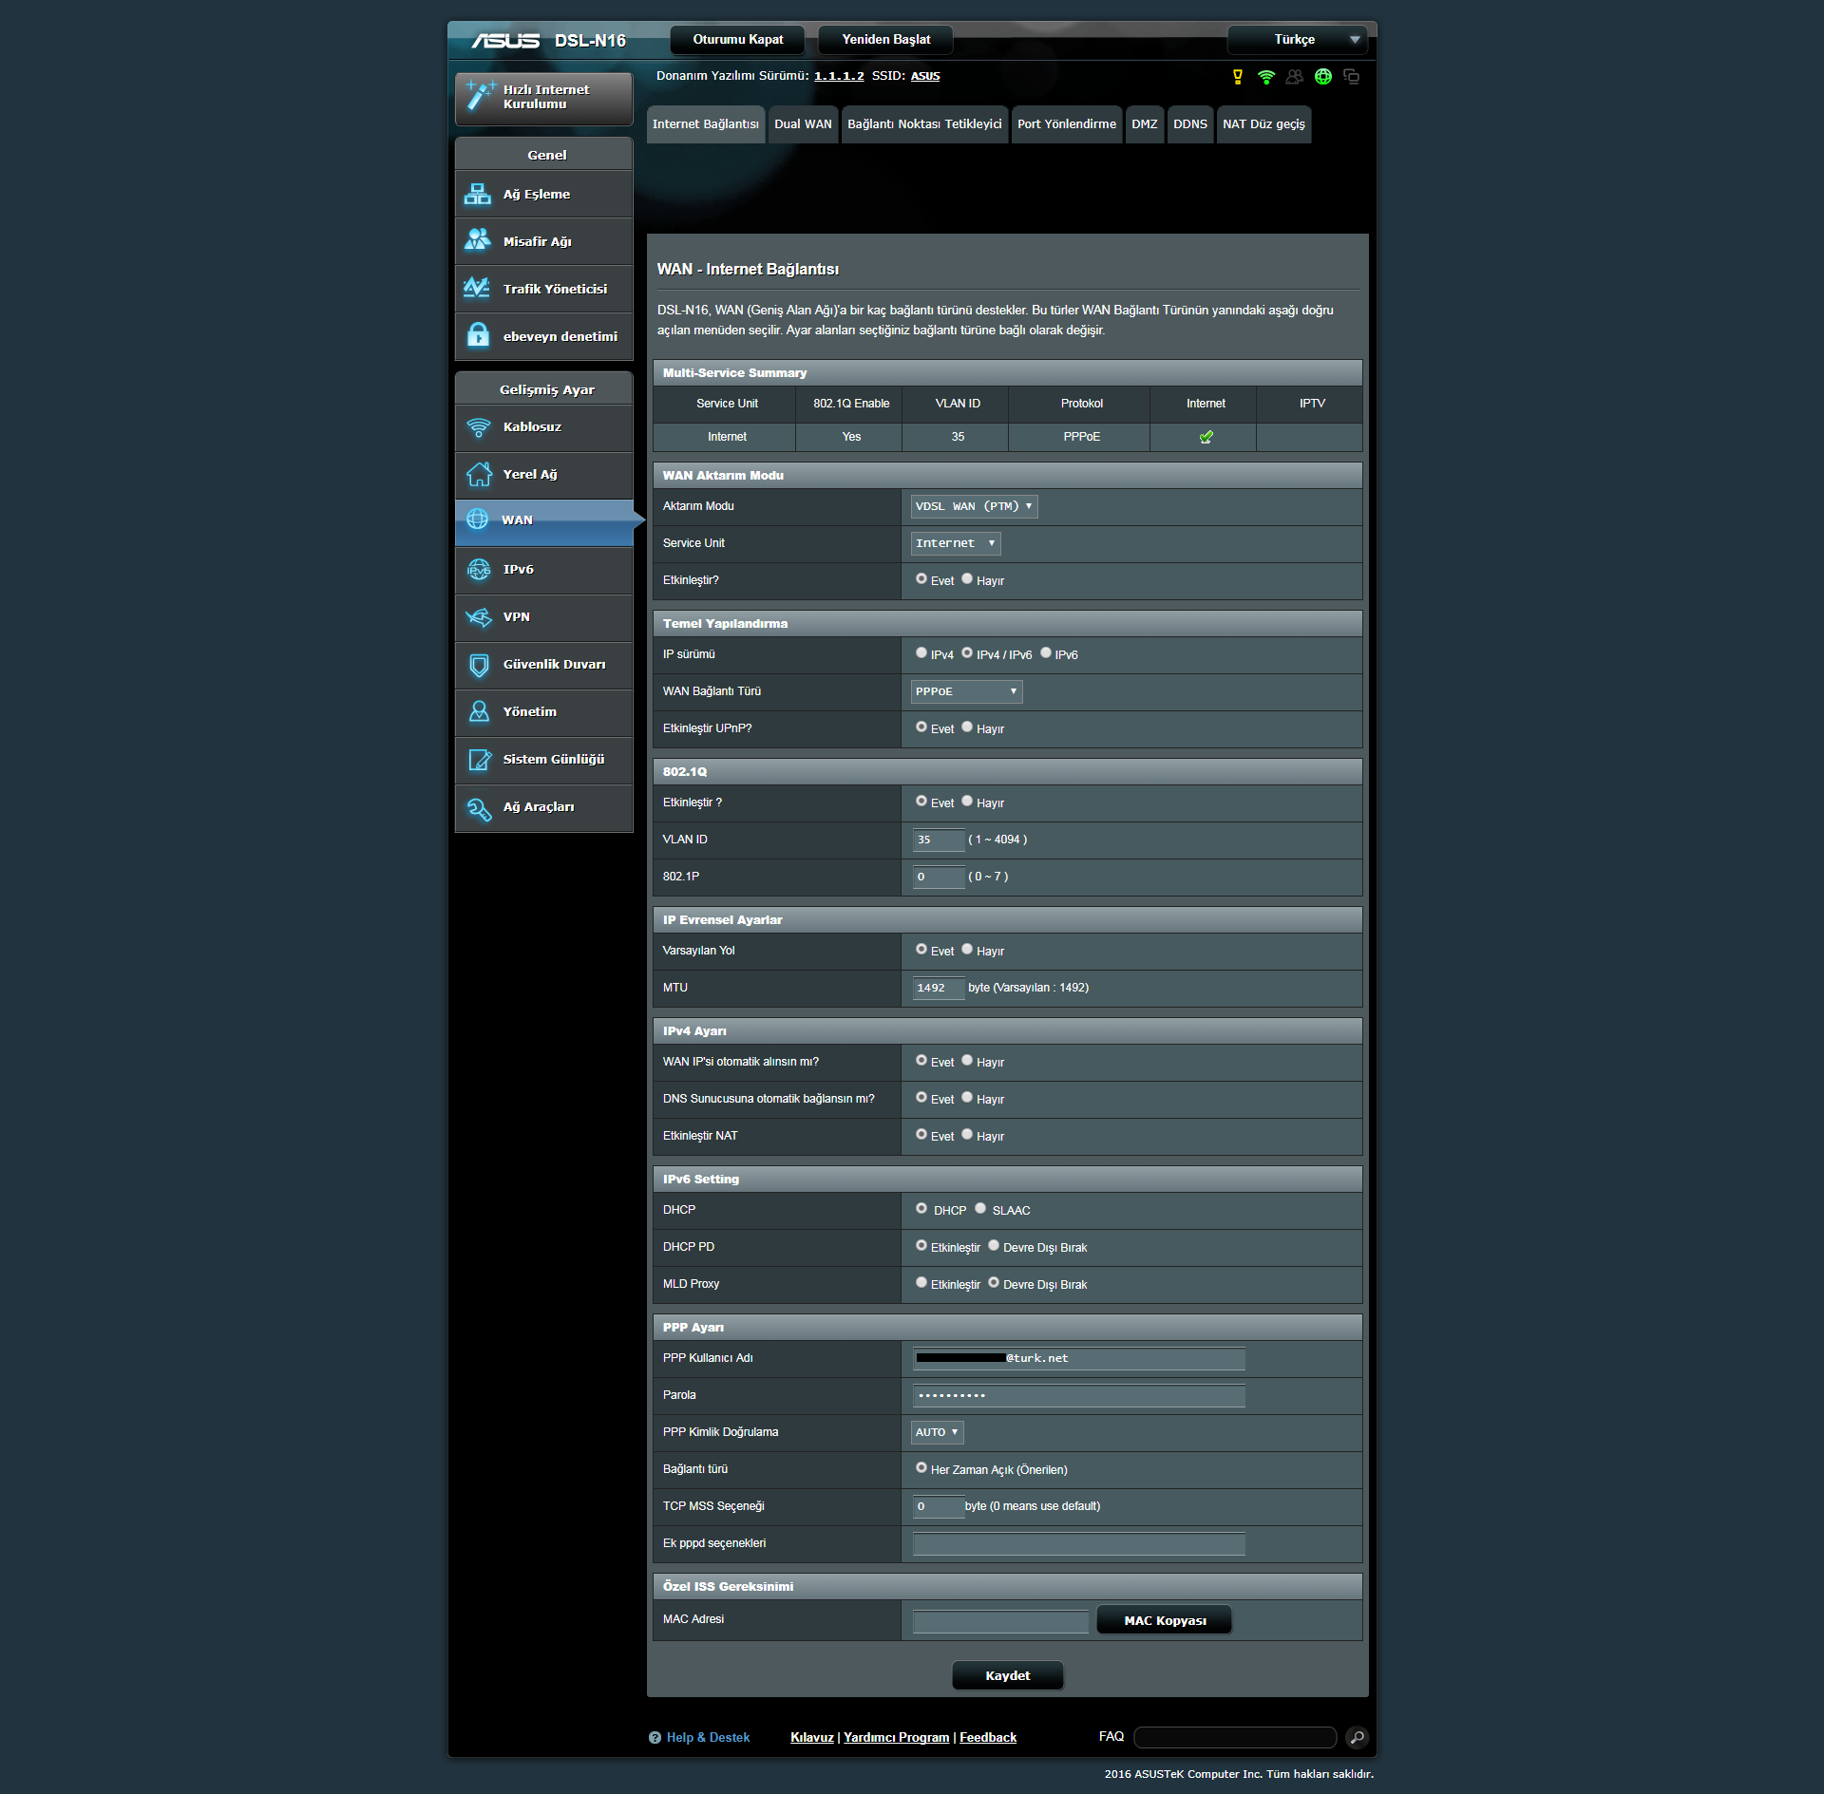Viewport: 1824px width, 1794px height.
Task: Select IPv4 radio for IP sürümü
Action: 921,653
